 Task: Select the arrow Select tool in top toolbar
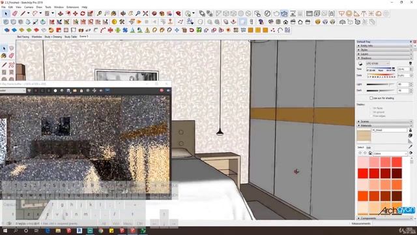click(x=6, y=14)
